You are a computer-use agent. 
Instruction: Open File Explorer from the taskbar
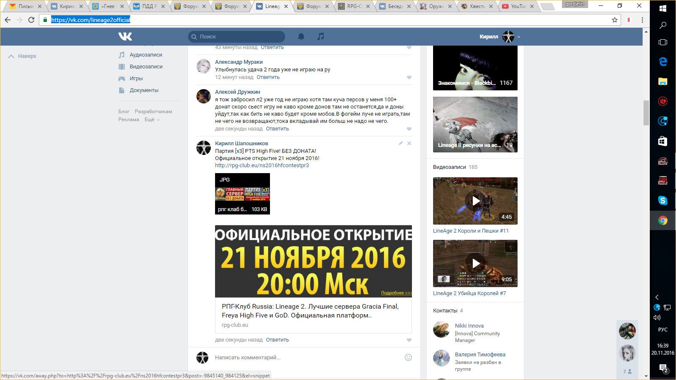pos(663,81)
